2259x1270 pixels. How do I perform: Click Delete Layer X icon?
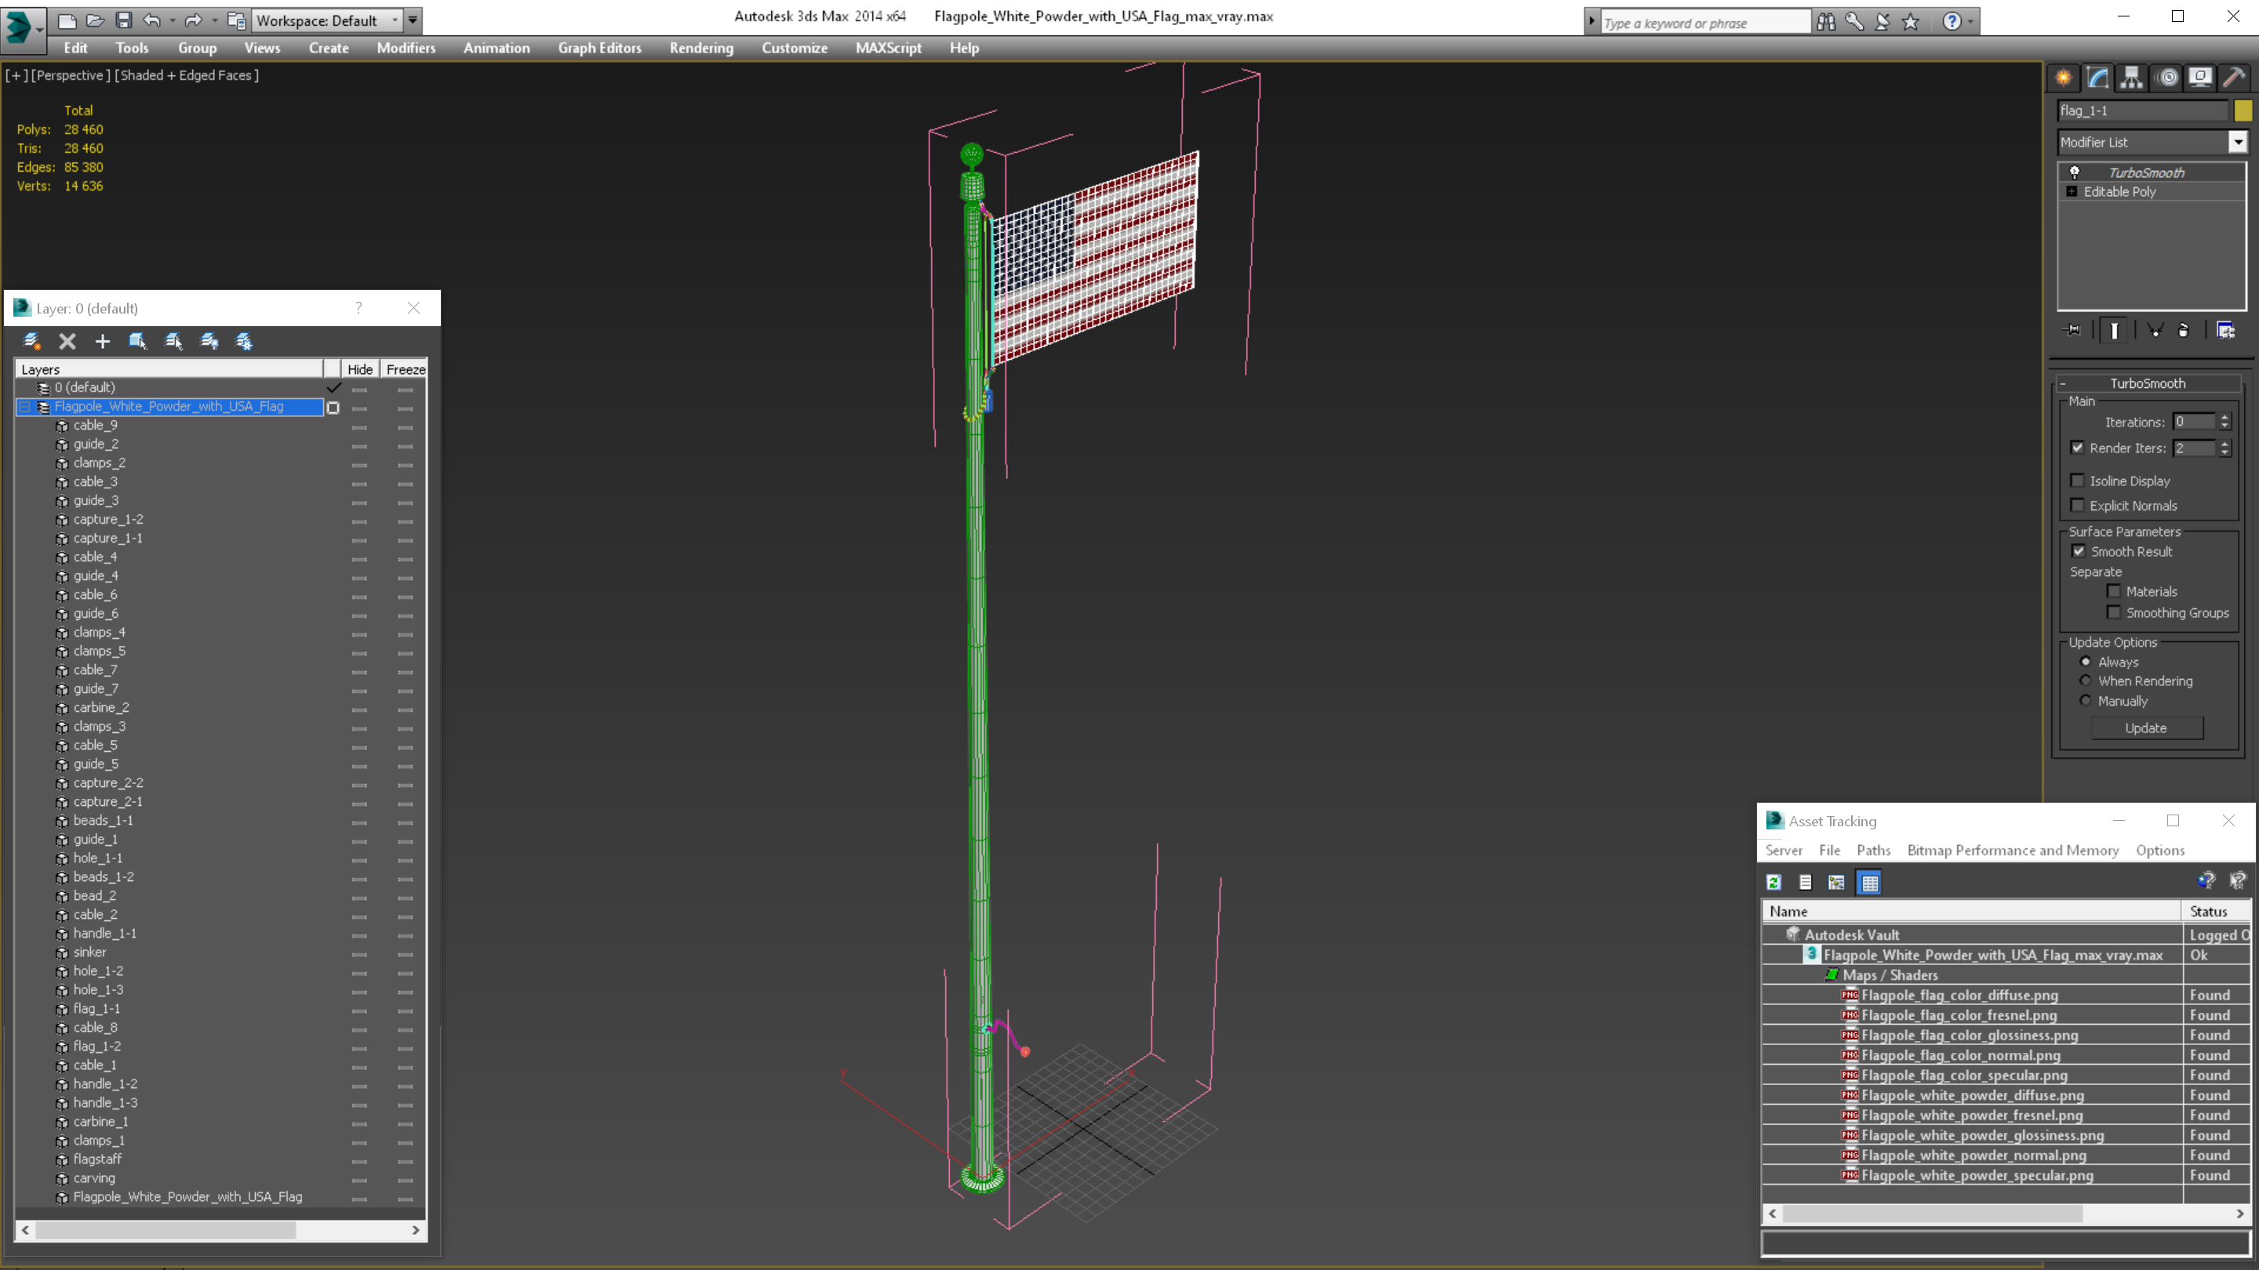[67, 341]
